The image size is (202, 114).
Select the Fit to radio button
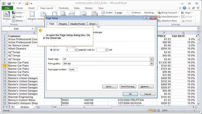(x=51, y=50)
